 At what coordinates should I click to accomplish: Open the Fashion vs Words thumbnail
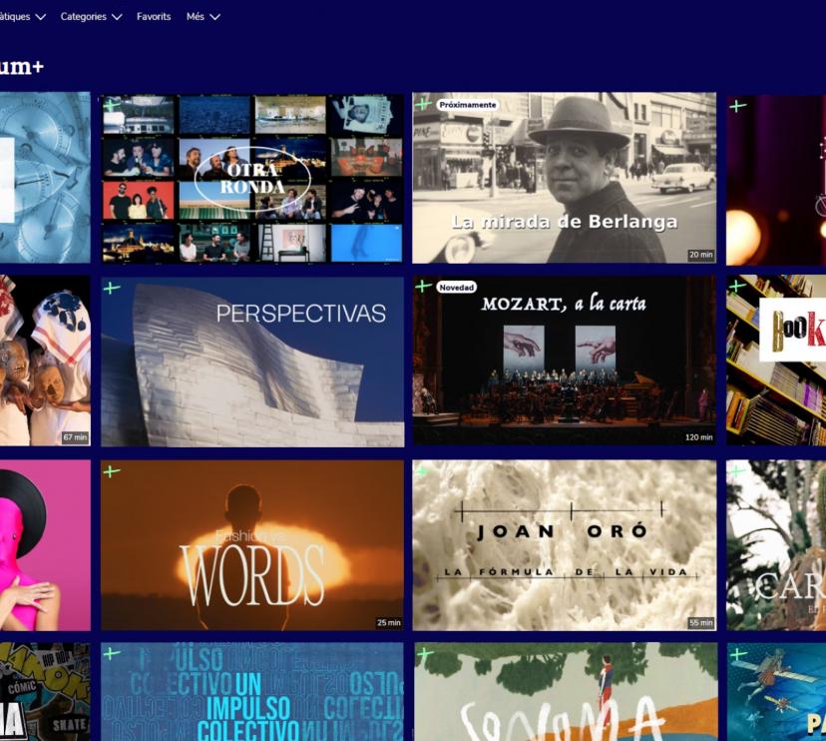[252, 545]
